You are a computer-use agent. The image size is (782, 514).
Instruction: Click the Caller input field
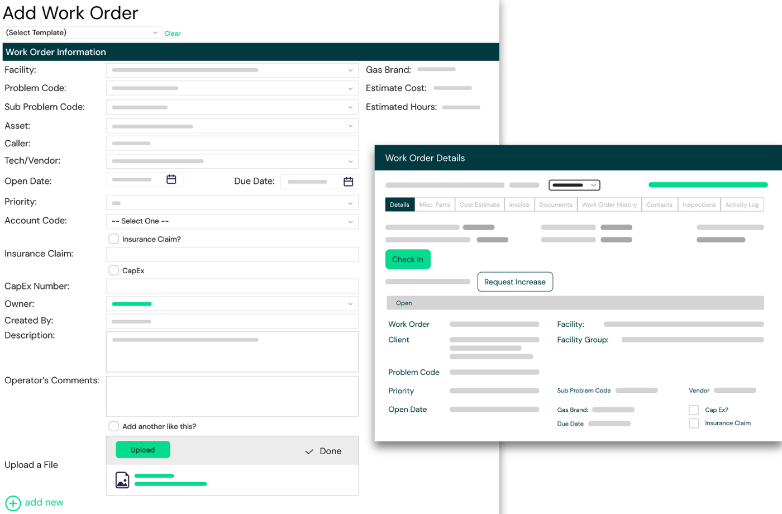(232, 144)
